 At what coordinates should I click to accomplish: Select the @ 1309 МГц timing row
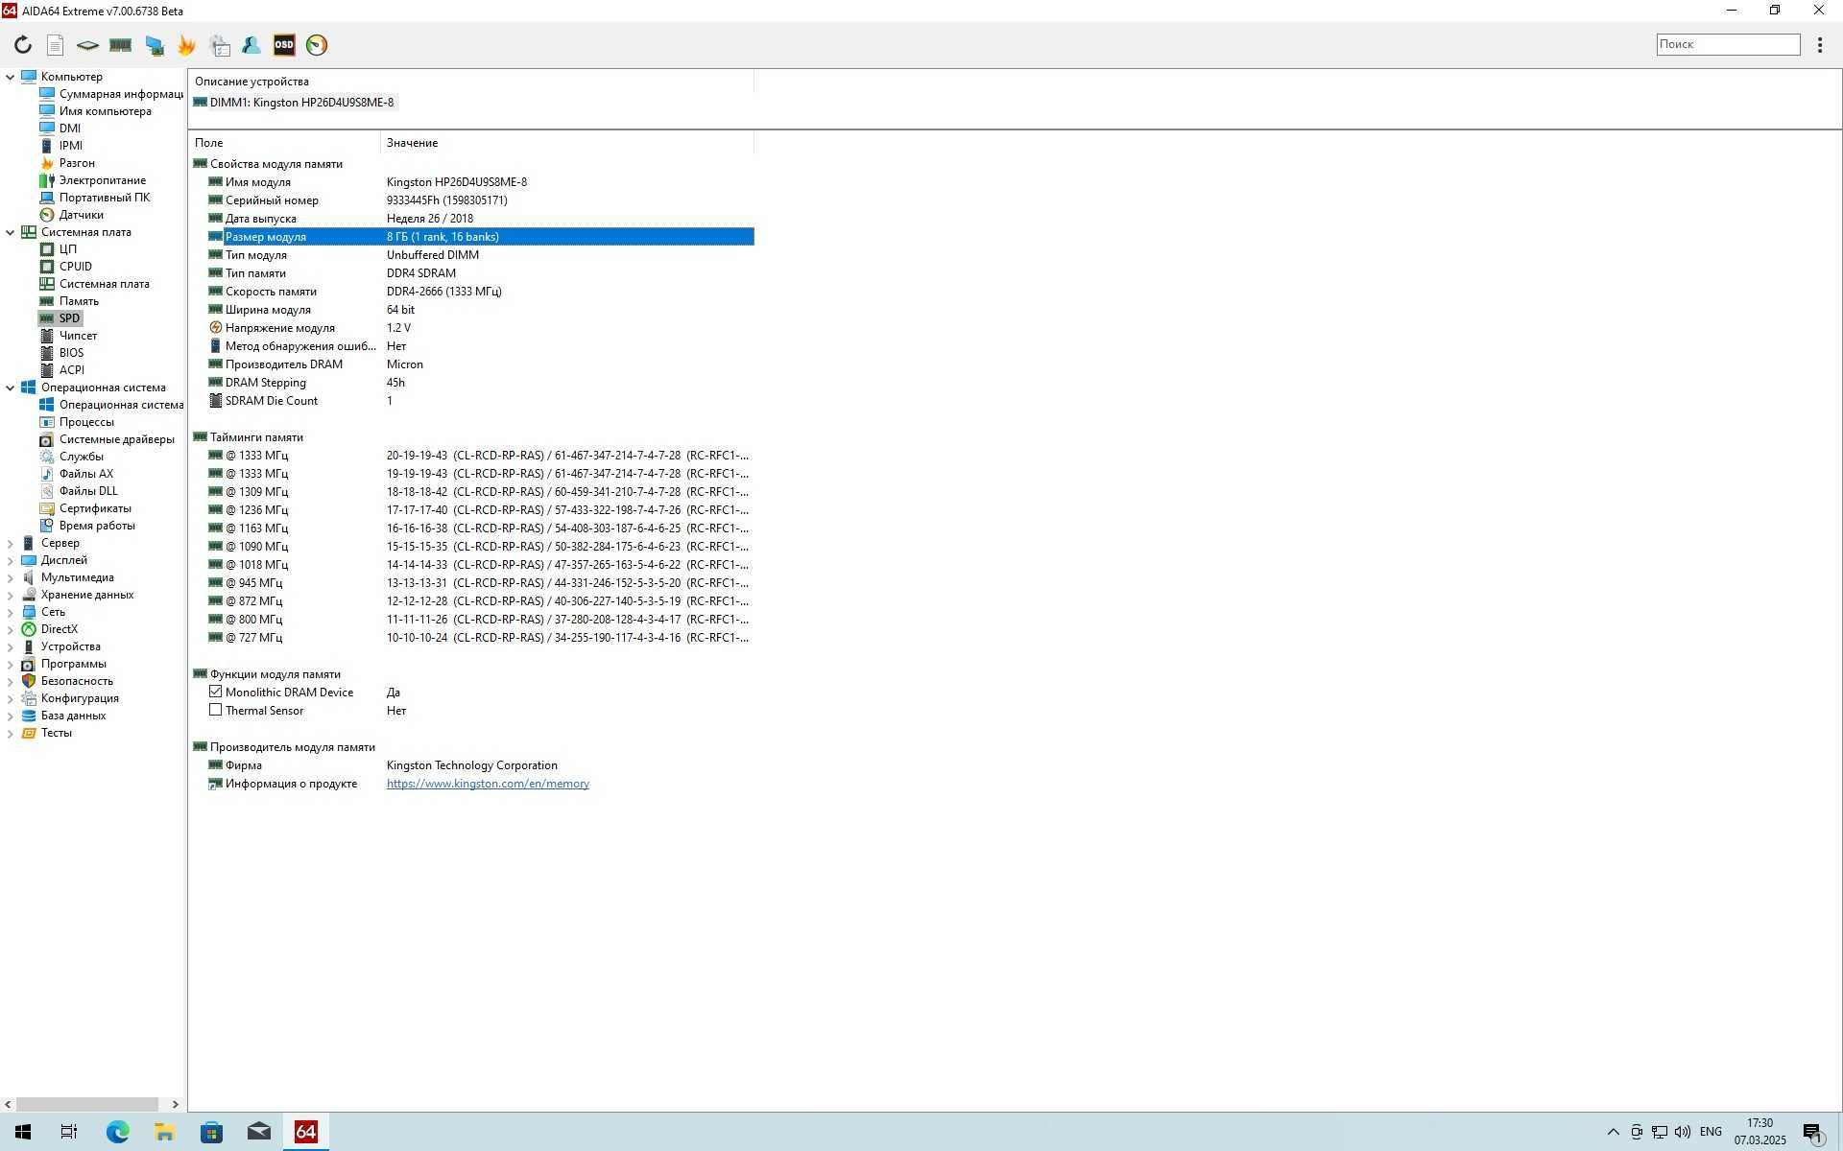point(480,492)
